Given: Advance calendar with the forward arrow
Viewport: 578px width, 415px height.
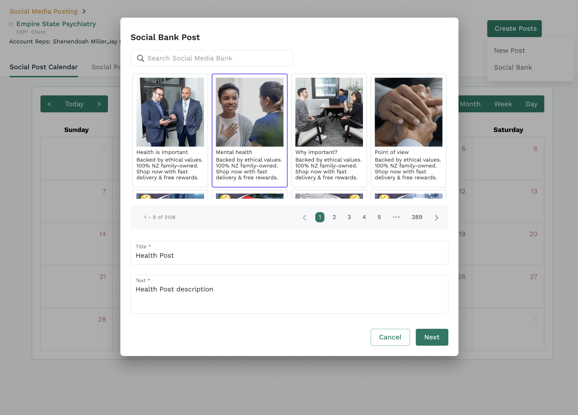Looking at the screenshot, I should click(99, 104).
